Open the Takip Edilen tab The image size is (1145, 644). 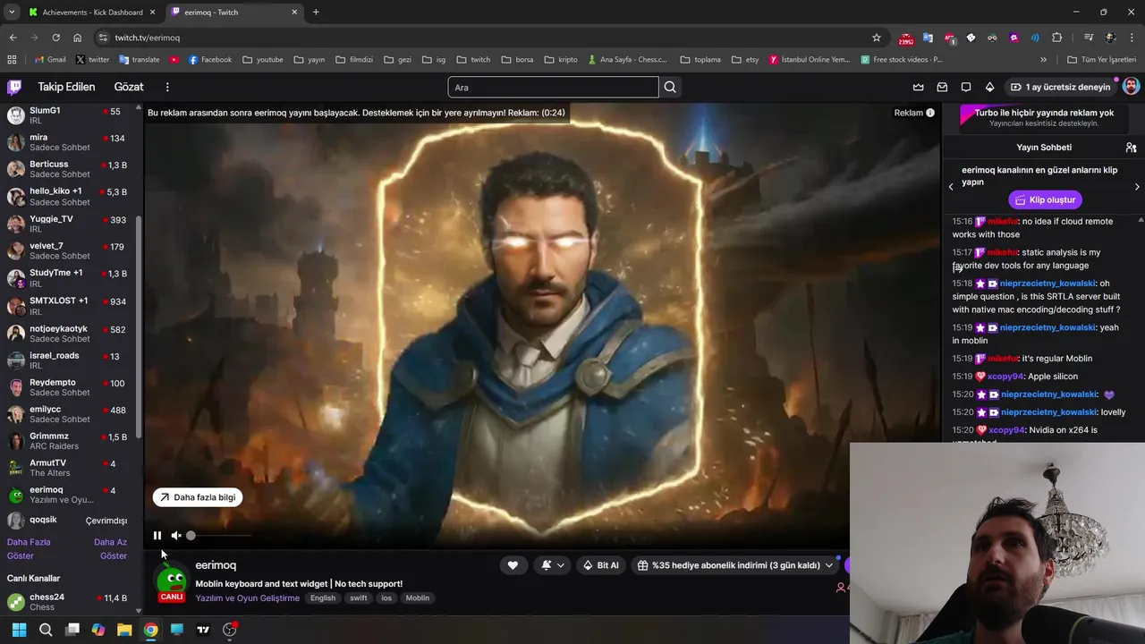tap(66, 87)
